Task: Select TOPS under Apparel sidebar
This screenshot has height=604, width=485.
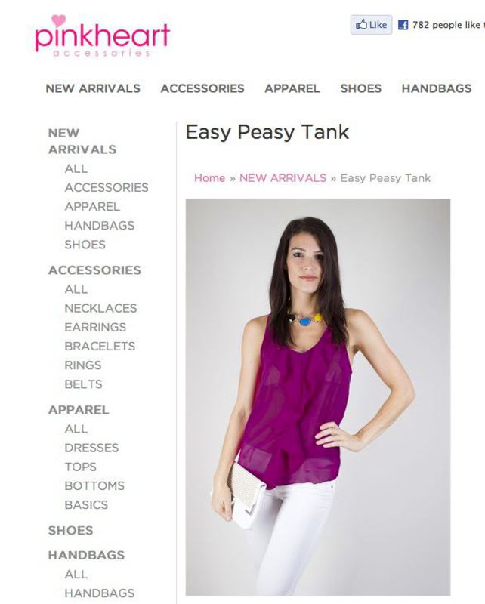Action: click(81, 467)
